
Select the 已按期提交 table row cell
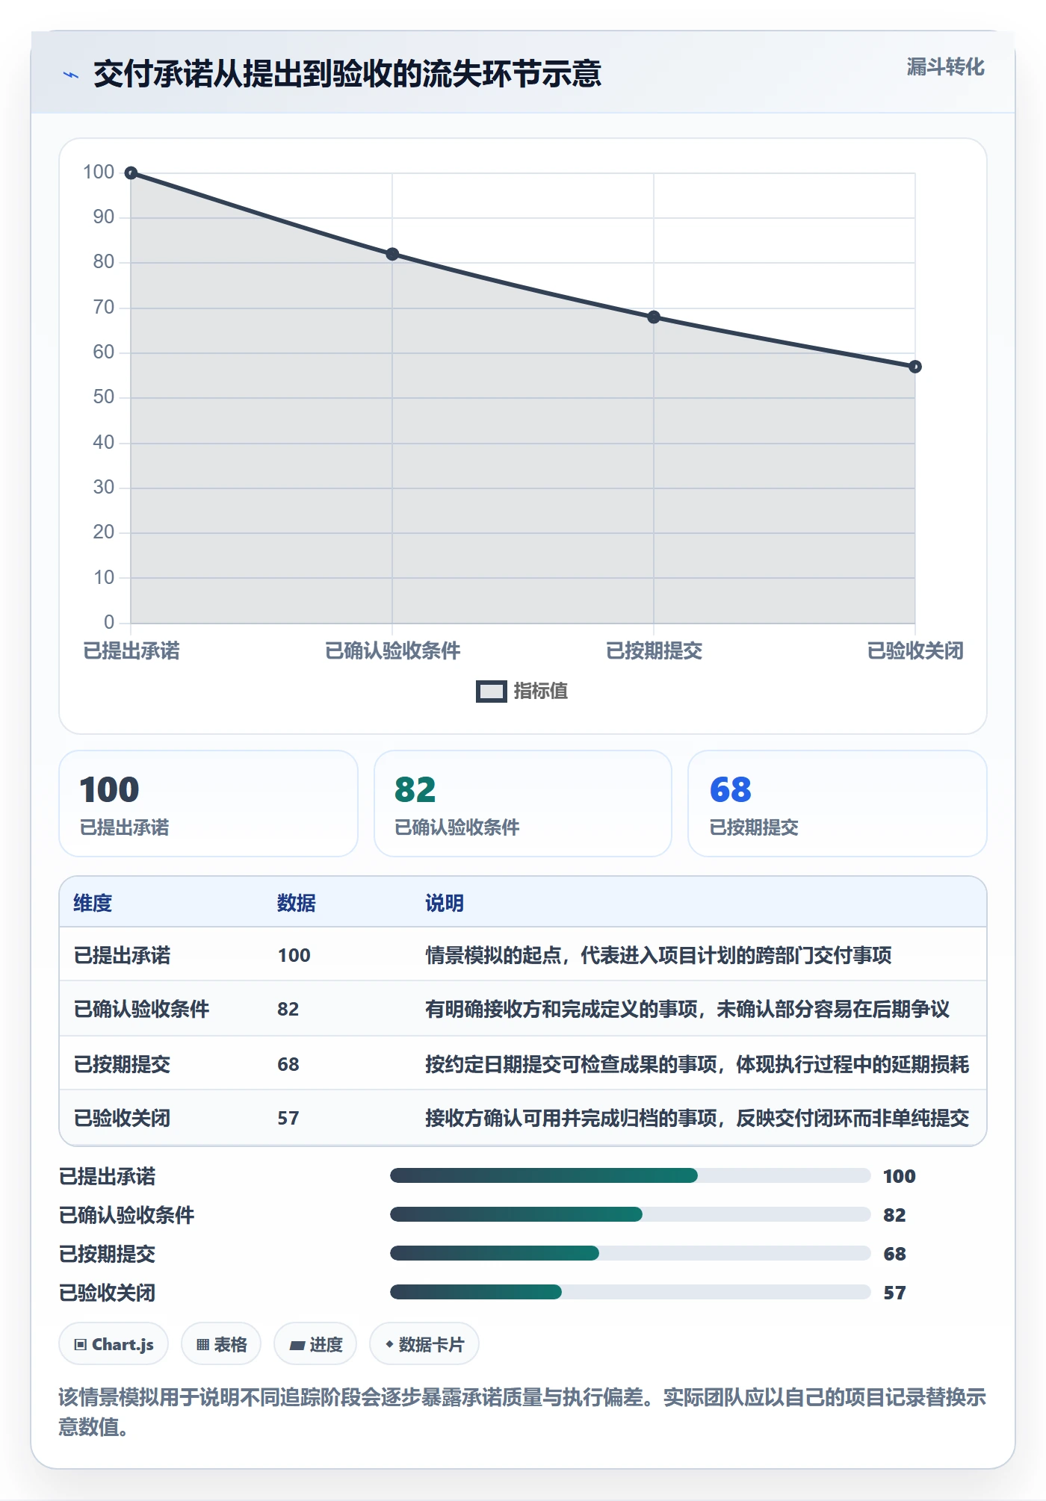122,1064
